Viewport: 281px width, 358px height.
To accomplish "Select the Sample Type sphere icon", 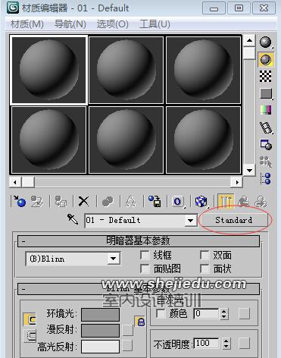I will 265,42.
